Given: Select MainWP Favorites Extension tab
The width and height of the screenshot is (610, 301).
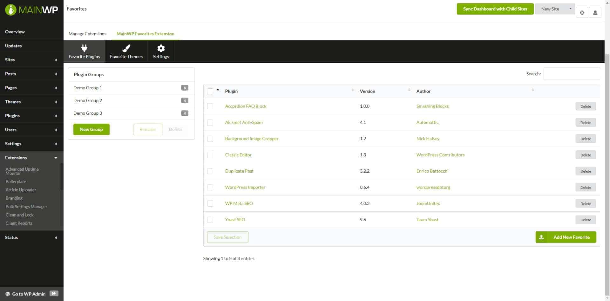Looking at the screenshot, I should coord(145,34).
